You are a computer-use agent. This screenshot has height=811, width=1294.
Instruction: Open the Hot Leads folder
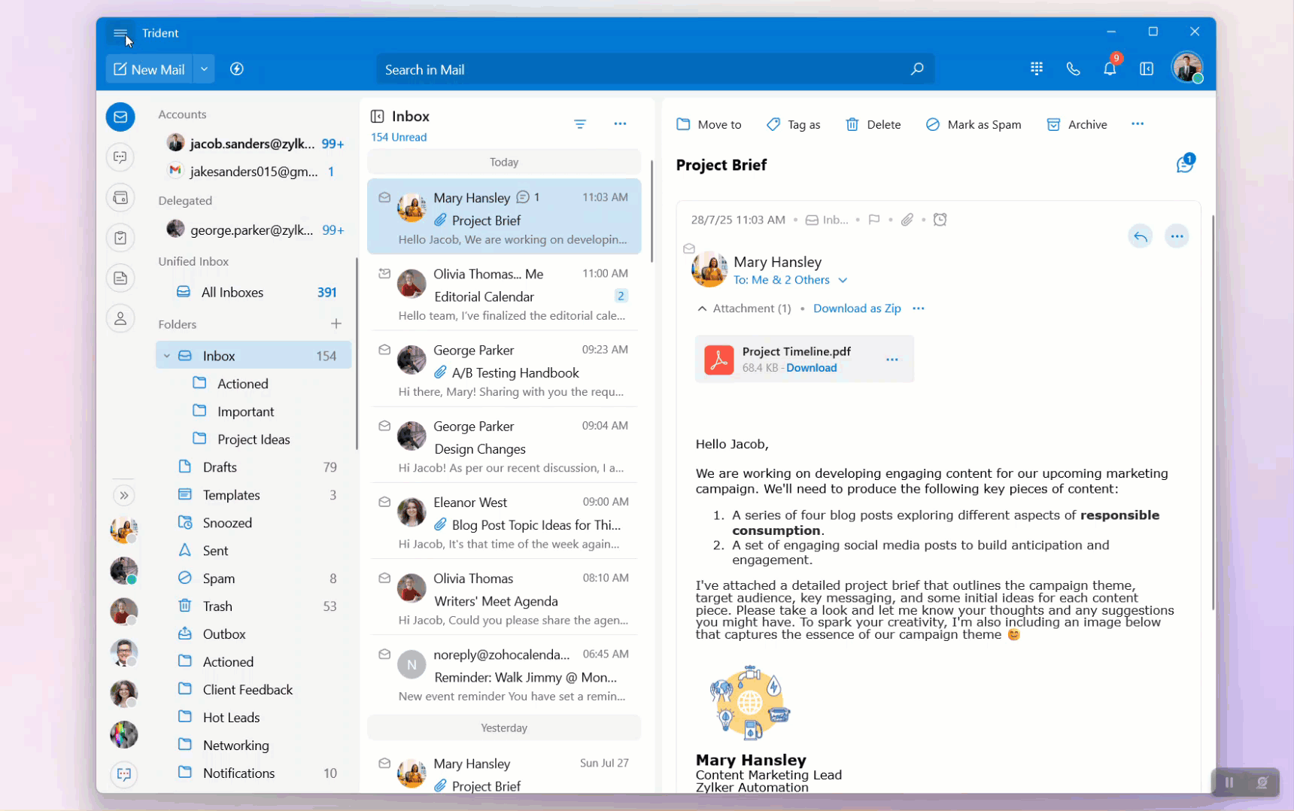tap(254, 718)
